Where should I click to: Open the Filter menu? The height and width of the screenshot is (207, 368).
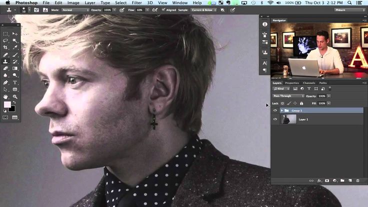tap(136, 2)
